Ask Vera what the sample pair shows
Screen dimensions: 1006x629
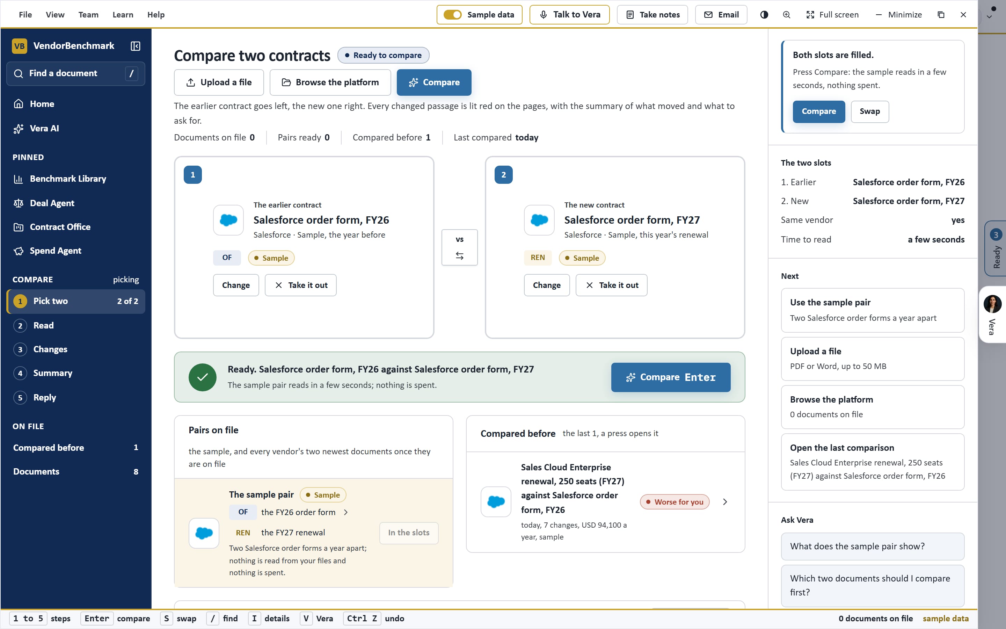click(x=873, y=546)
